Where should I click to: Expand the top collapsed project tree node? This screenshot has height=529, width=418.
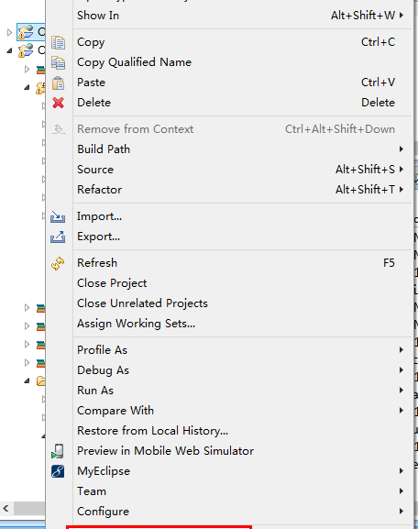[x=9, y=32]
